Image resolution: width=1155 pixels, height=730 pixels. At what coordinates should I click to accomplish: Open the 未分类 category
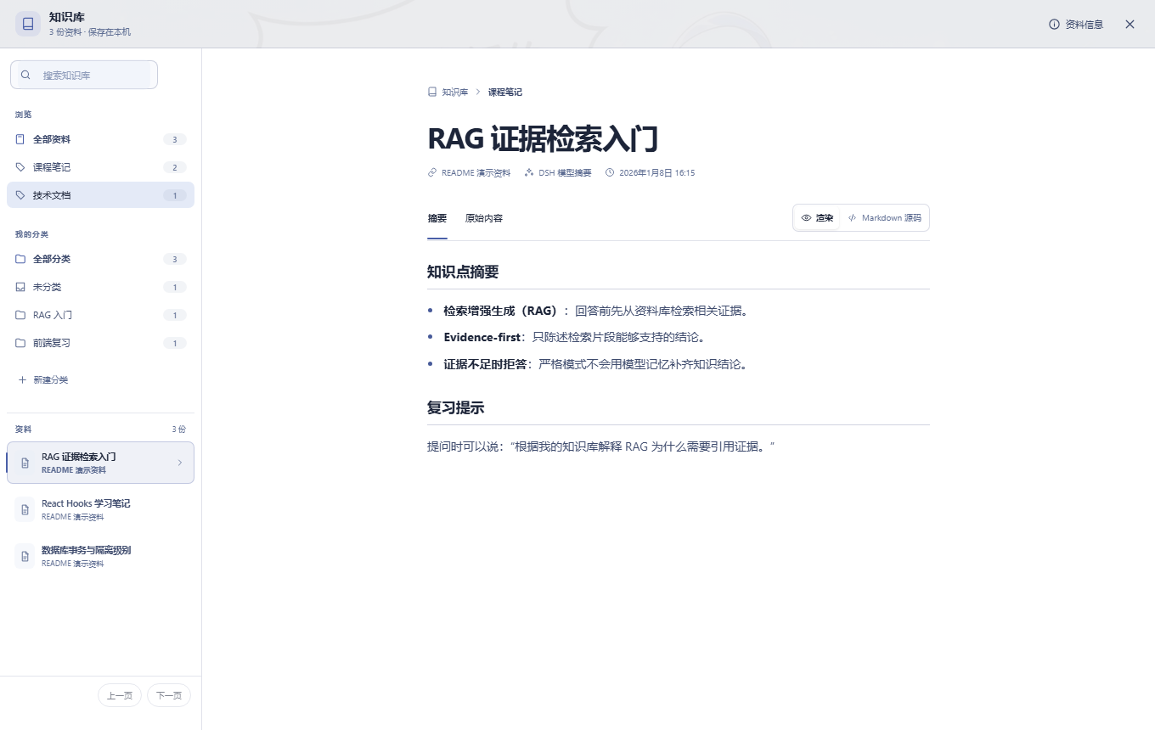tap(100, 287)
